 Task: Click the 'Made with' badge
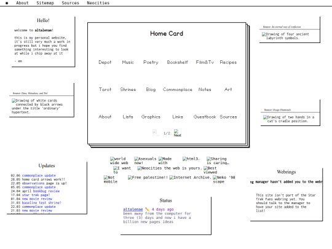165,160
